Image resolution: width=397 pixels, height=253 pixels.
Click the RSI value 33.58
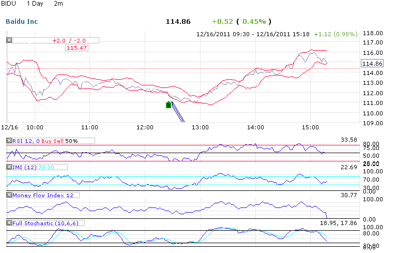tap(348, 140)
